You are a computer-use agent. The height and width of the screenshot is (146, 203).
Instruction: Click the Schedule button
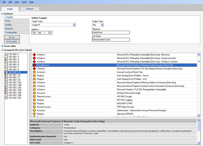coord(12,42)
